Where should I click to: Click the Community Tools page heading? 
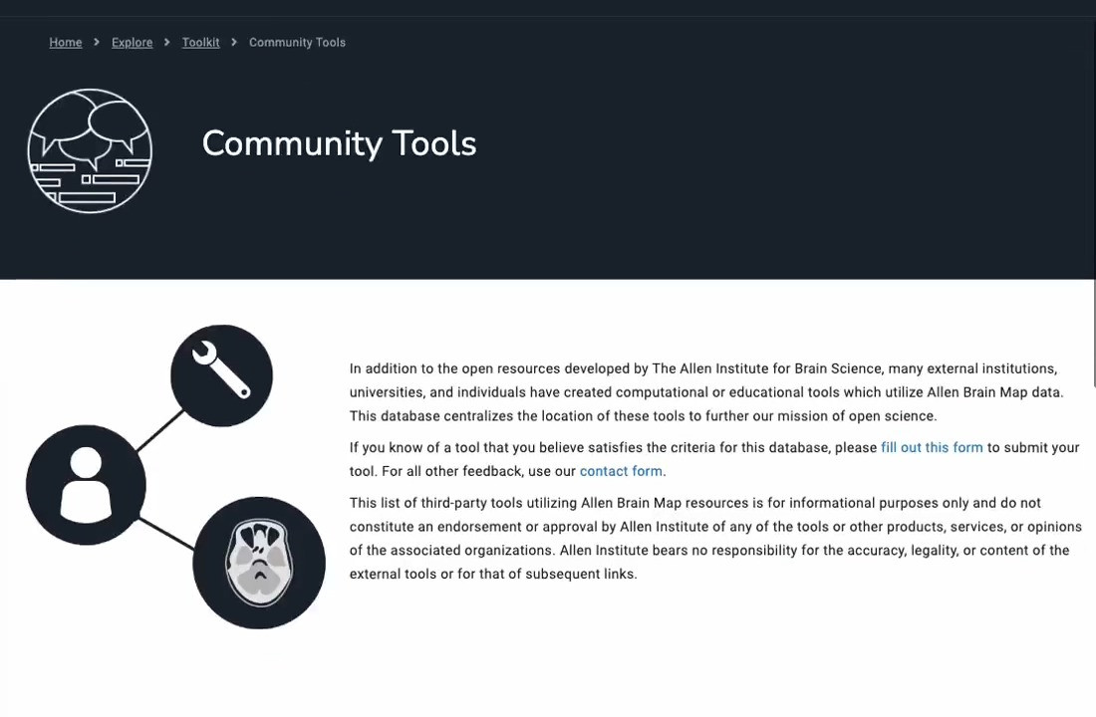click(339, 143)
